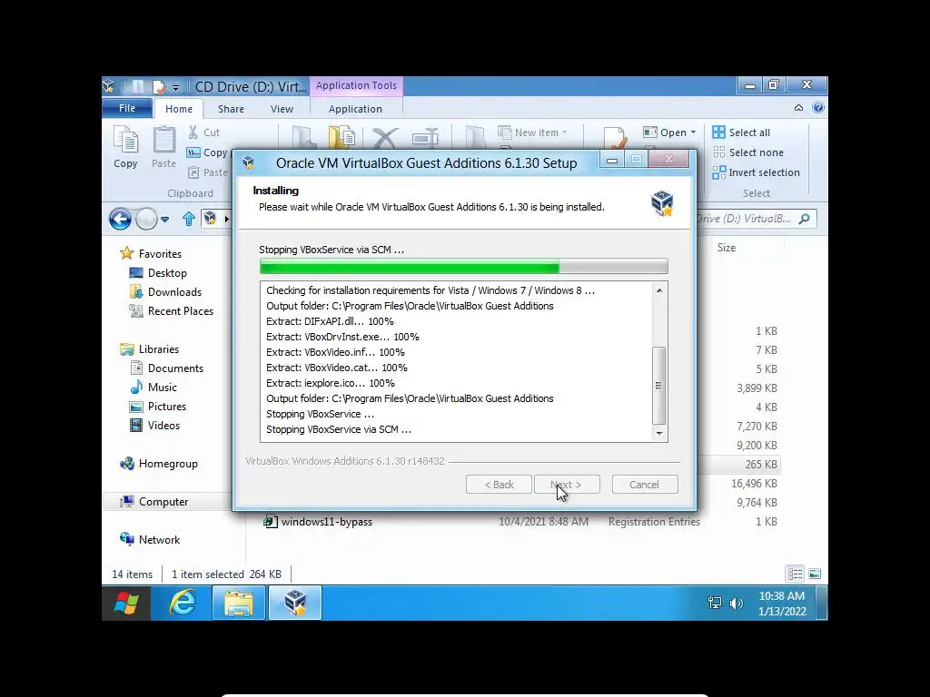930x697 pixels.
Task: Click the taskbar clock showing 10:38 AM
Action: point(782,604)
